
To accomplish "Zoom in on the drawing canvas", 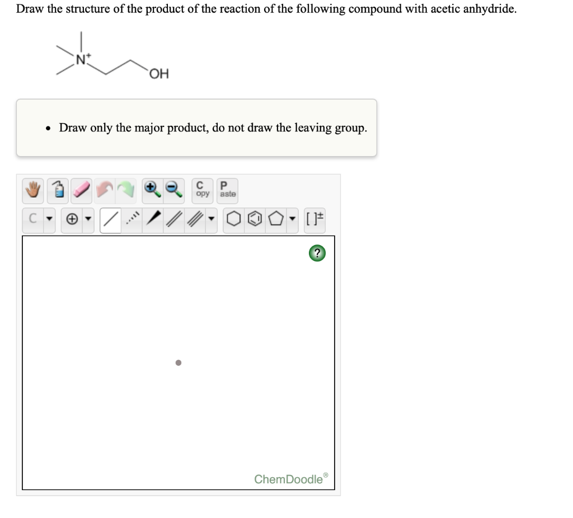I will tap(151, 190).
